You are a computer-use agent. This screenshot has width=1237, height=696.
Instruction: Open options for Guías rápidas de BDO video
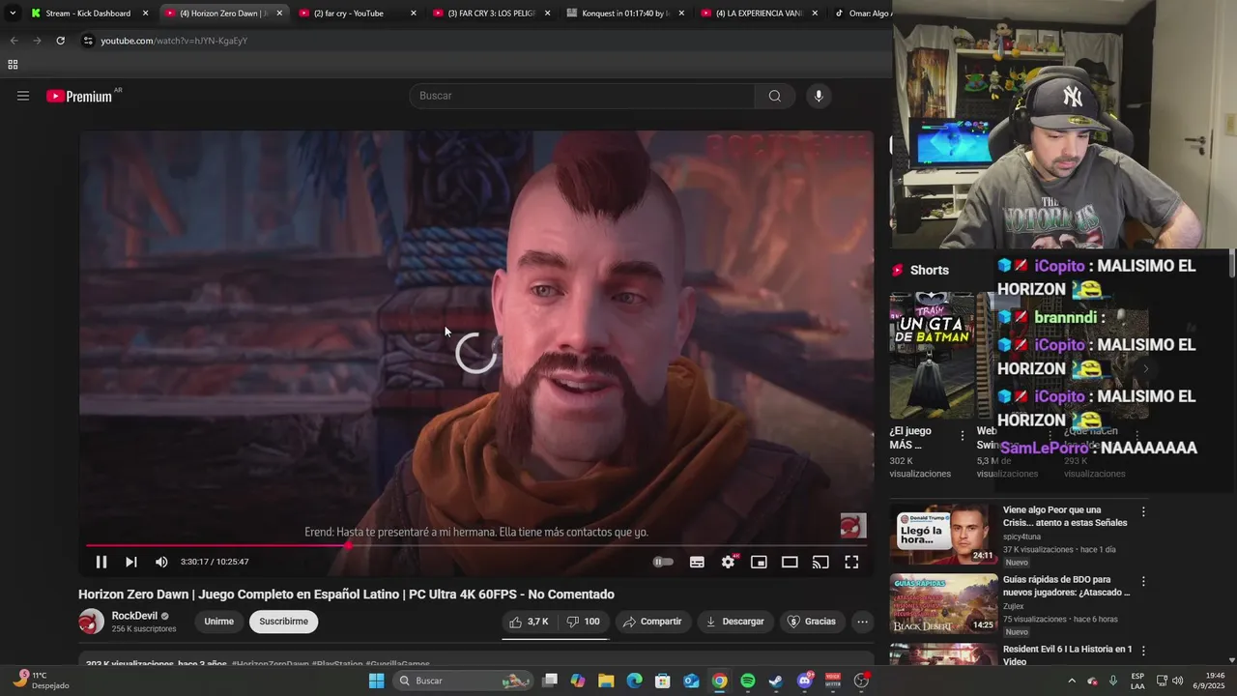(x=1143, y=582)
